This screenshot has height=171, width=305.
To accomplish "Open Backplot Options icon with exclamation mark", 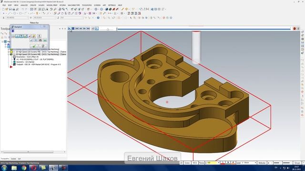I will tap(39, 36).
